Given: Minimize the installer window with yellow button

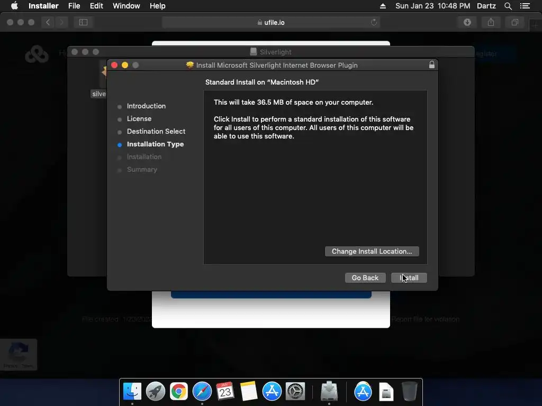Looking at the screenshot, I should [x=125, y=65].
